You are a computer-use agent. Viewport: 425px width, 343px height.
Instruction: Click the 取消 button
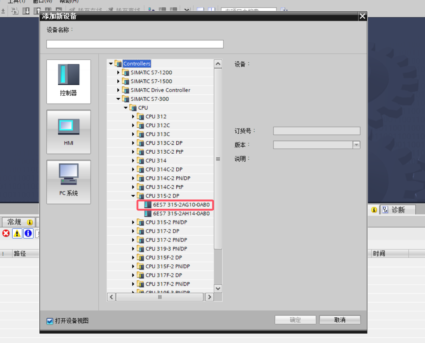point(340,320)
